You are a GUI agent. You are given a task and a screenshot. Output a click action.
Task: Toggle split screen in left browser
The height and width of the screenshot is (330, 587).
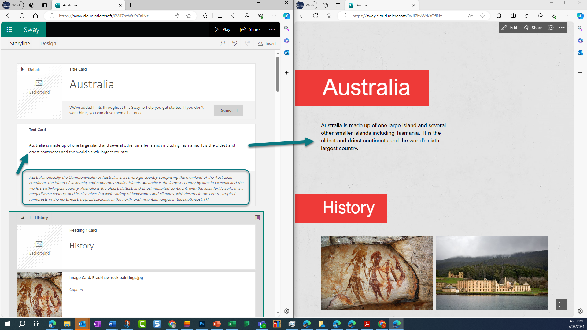[x=220, y=16]
